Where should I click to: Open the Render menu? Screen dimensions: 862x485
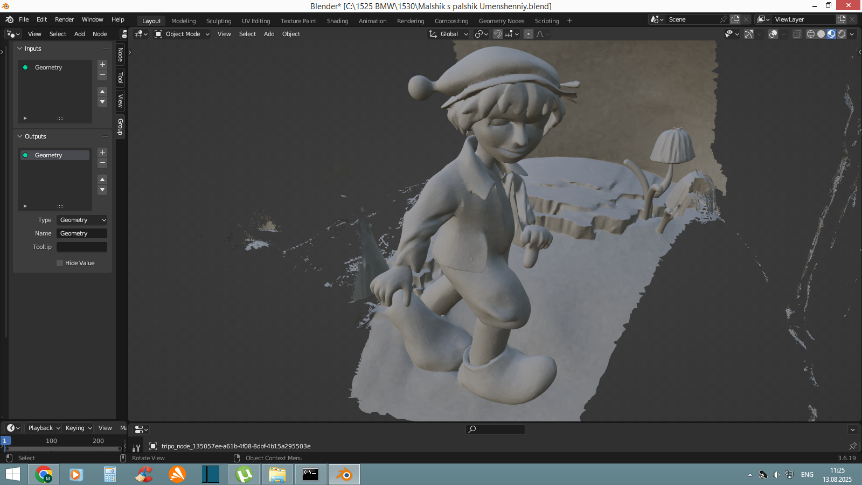(64, 19)
